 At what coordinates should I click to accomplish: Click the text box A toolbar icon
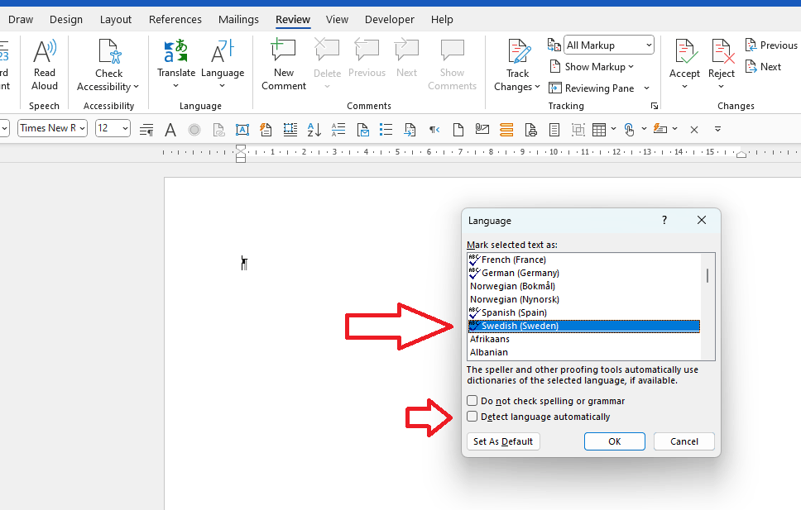pyautogui.click(x=242, y=130)
